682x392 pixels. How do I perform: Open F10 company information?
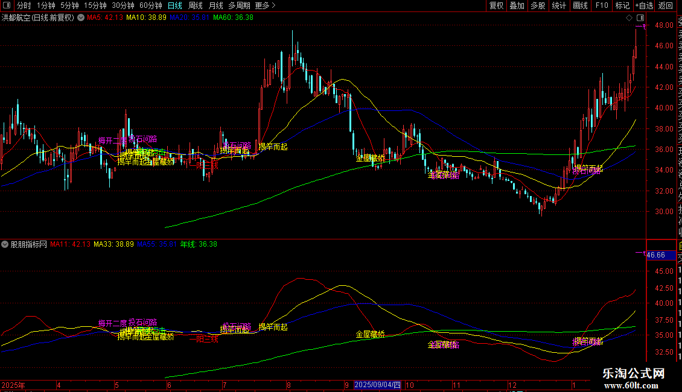(x=602, y=5)
